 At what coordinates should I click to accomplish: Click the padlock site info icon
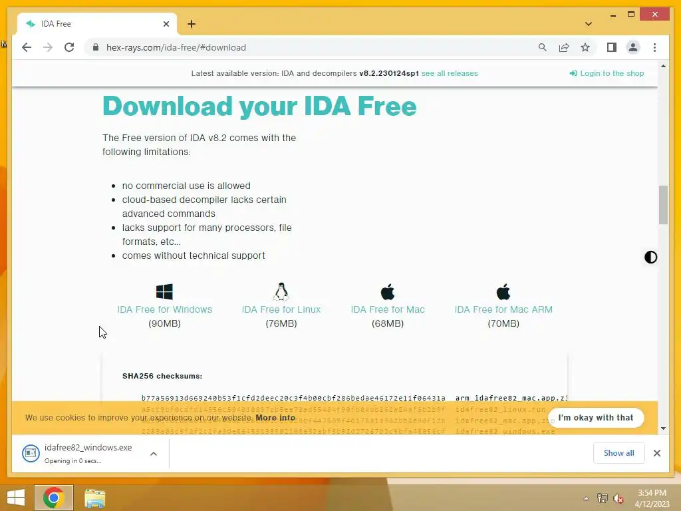96,47
